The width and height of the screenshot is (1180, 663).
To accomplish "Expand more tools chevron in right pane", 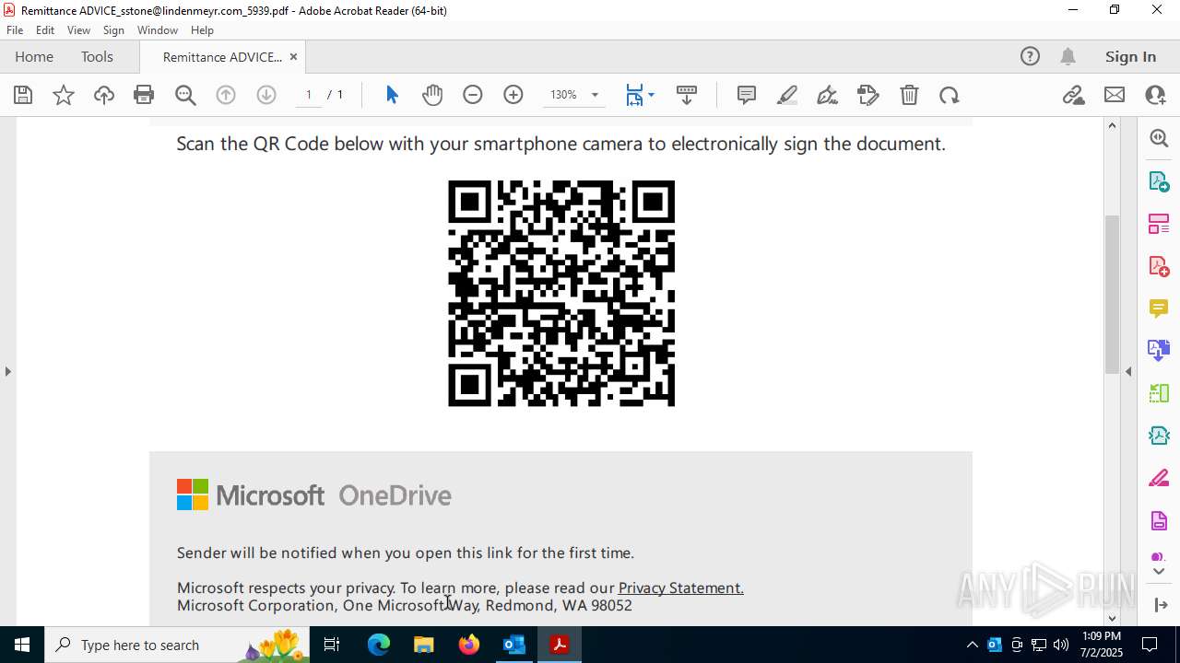I will tap(1159, 571).
